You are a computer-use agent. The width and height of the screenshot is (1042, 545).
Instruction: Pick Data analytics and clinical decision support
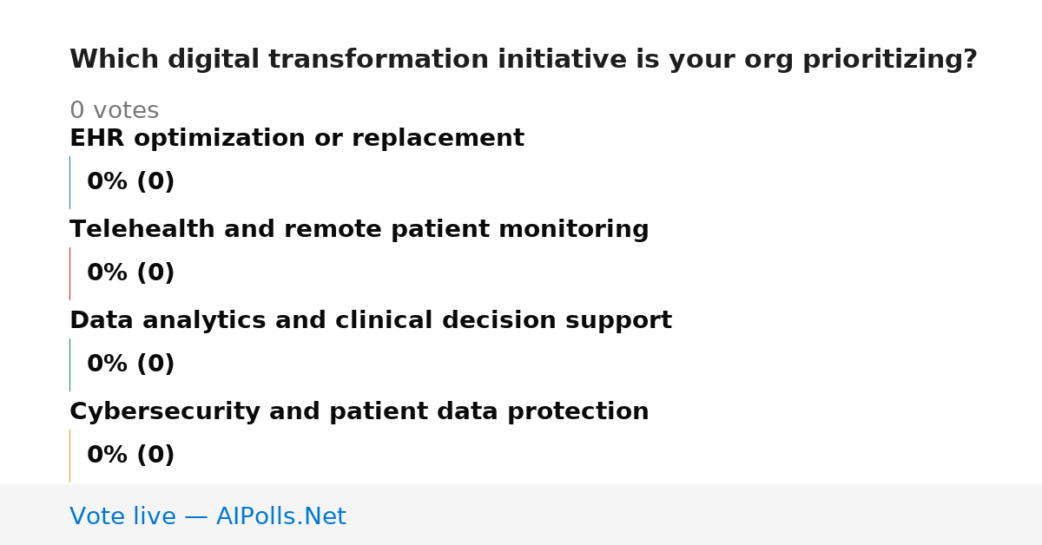[x=371, y=321]
